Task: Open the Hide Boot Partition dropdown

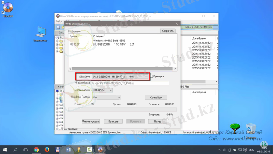Action: pyautogui.click(x=106, y=97)
